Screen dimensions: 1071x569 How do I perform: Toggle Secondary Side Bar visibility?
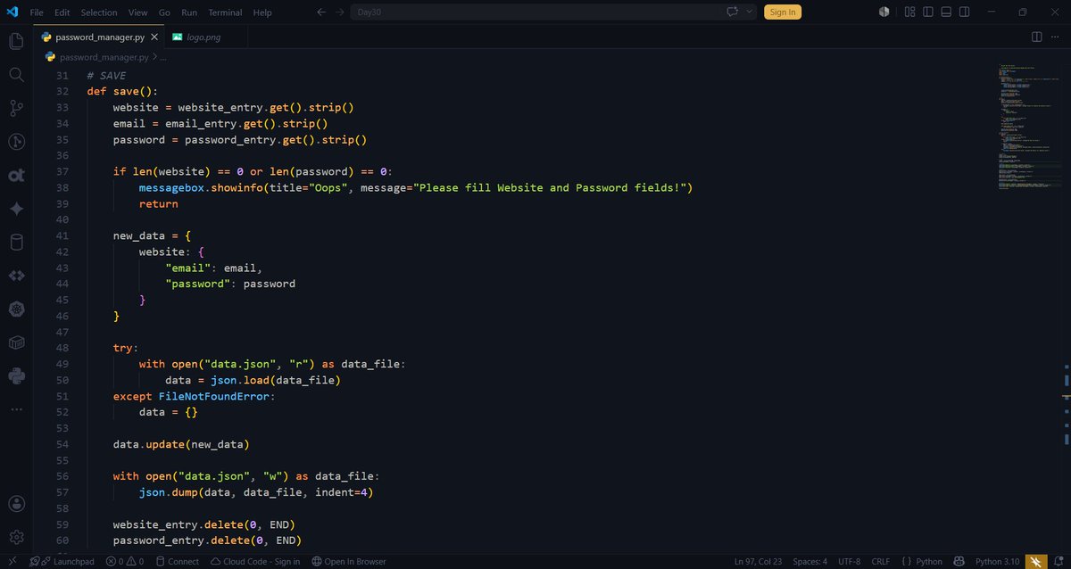(x=966, y=12)
